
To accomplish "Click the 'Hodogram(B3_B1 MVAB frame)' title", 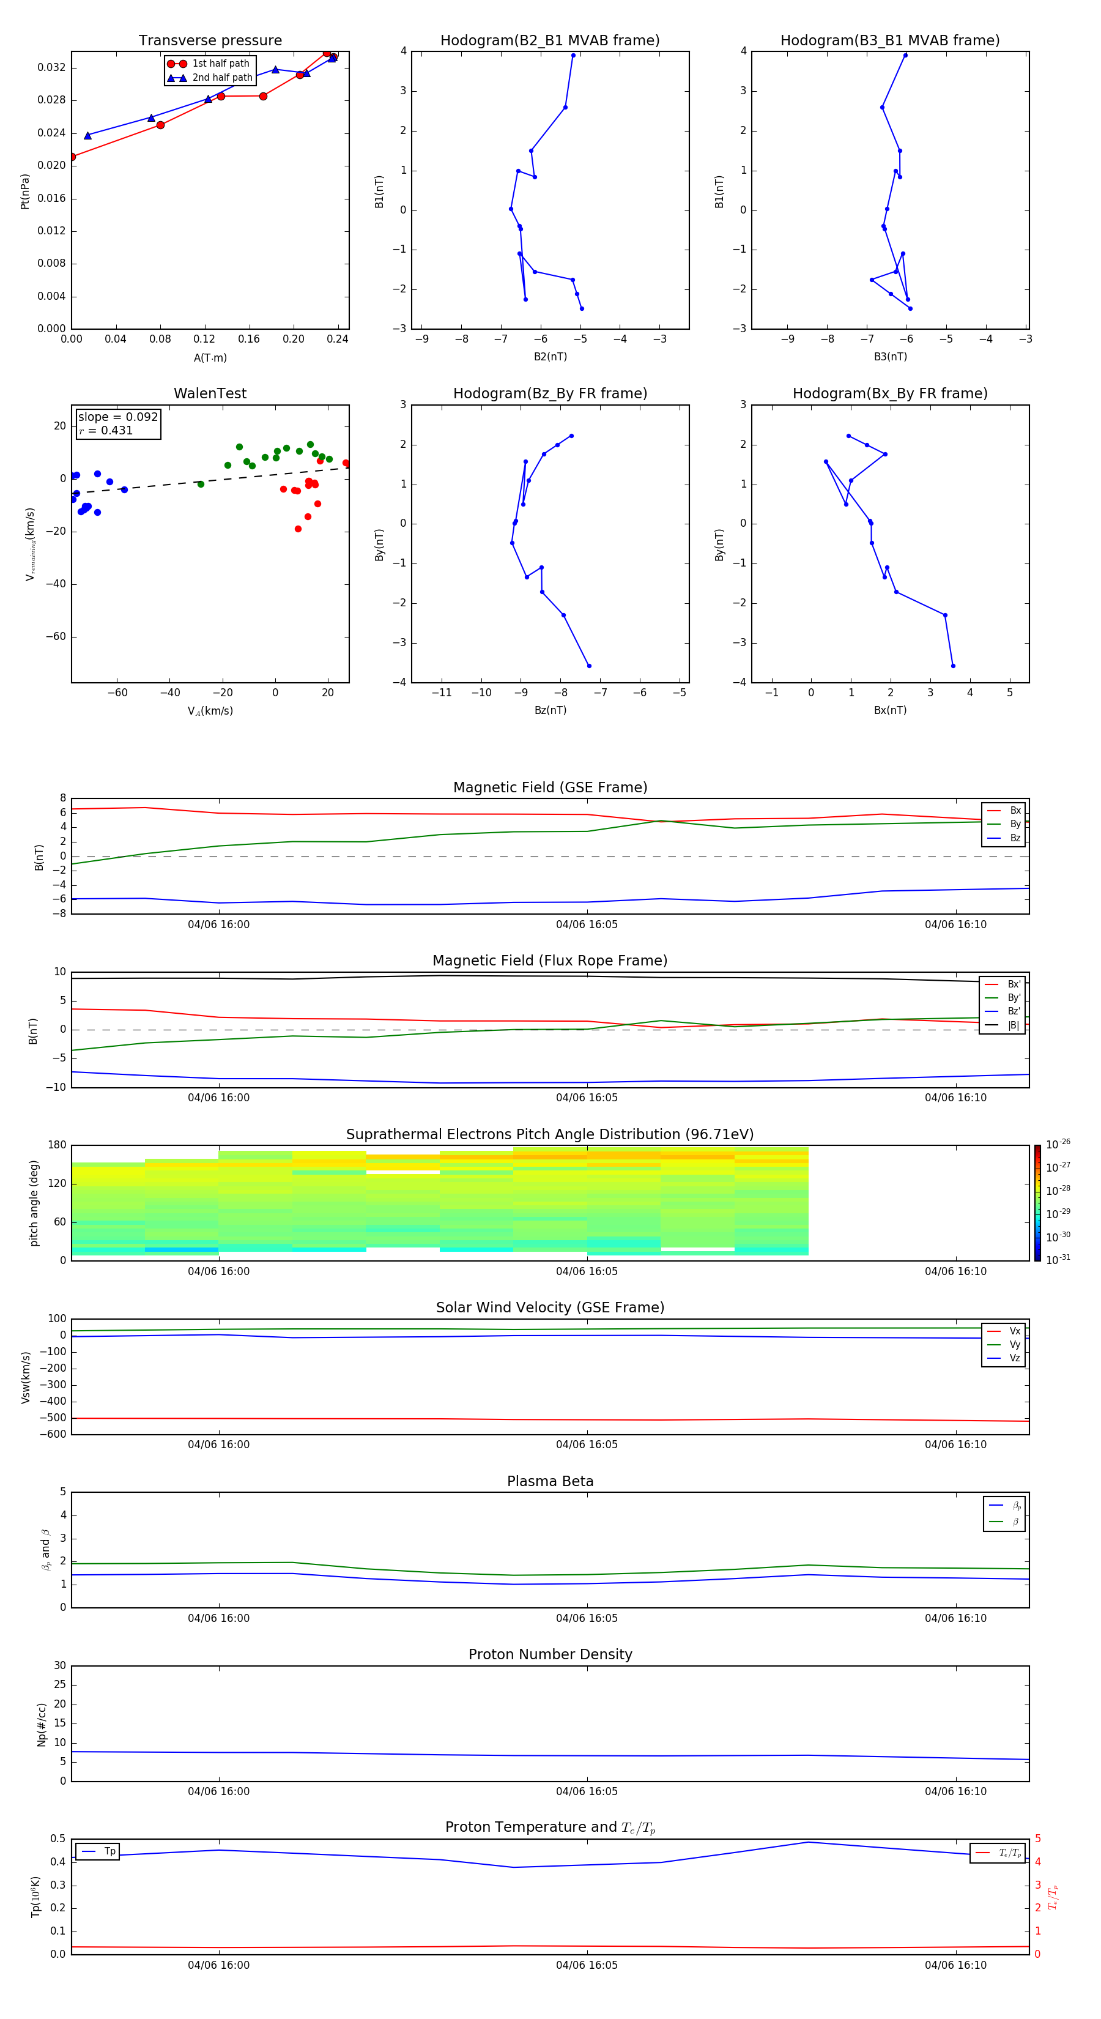I will point(890,41).
